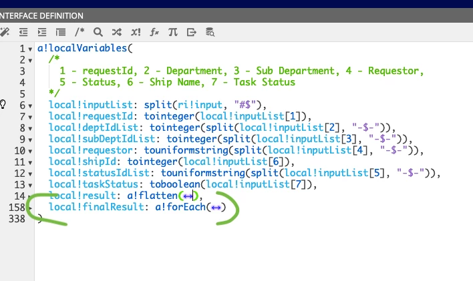The height and width of the screenshot is (281, 473).
Task: Click the string "#$" on line 6
Action: click(x=245, y=105)
